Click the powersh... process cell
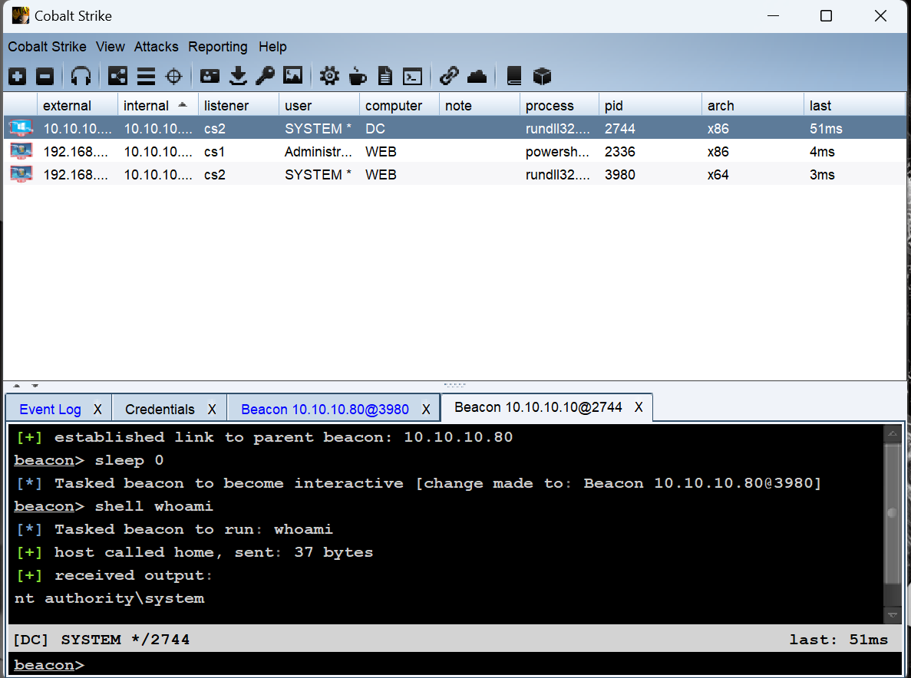Screen dimensions: 911x678 559,152
